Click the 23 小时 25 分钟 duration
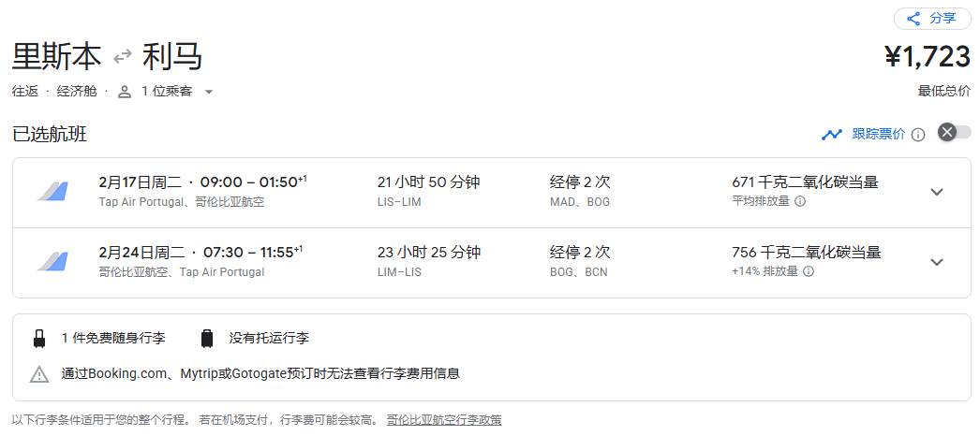Image resolution: width=980 pixels, height=436 pixels. [429, 252]
